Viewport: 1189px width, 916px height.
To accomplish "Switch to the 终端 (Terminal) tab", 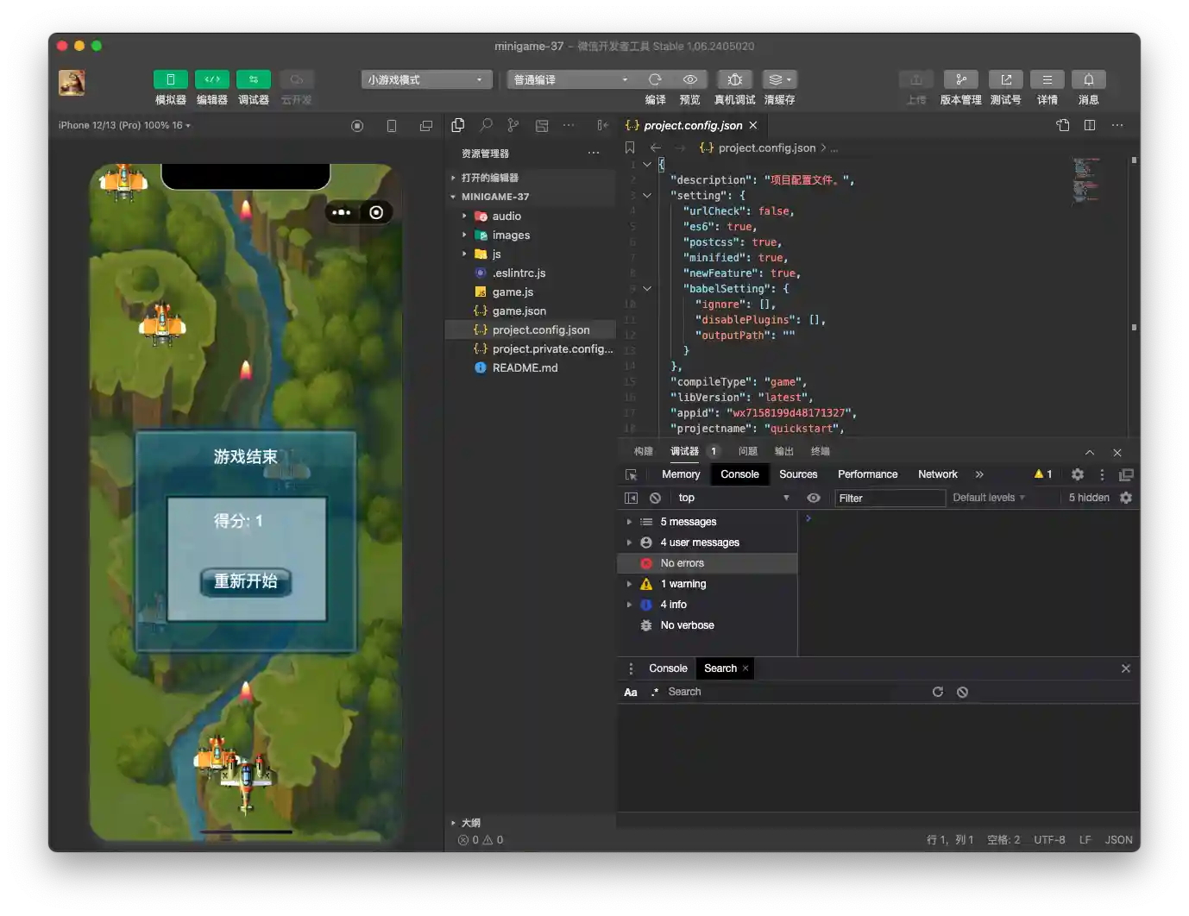I will click(819, 450).
